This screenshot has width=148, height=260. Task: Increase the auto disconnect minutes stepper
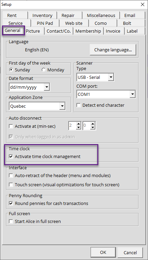click(x=79, y=124)
